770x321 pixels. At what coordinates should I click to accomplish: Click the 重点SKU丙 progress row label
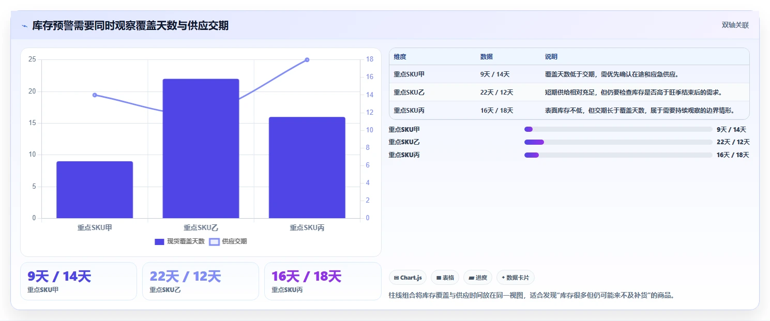(404, 155)
